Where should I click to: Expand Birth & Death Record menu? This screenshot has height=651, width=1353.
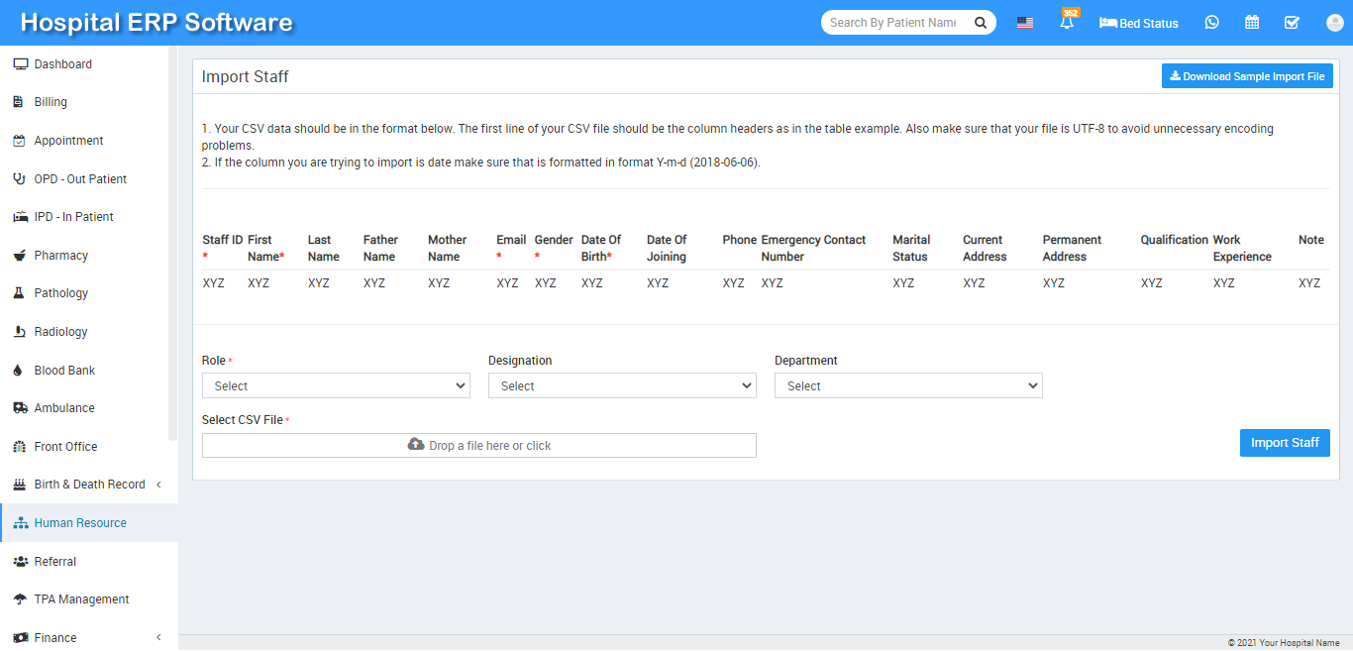89,485
